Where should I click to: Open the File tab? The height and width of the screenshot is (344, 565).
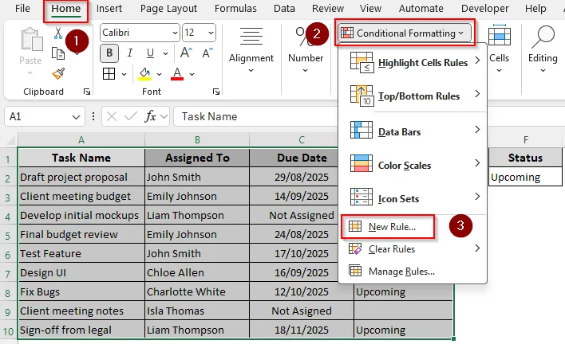pos(22,9)
